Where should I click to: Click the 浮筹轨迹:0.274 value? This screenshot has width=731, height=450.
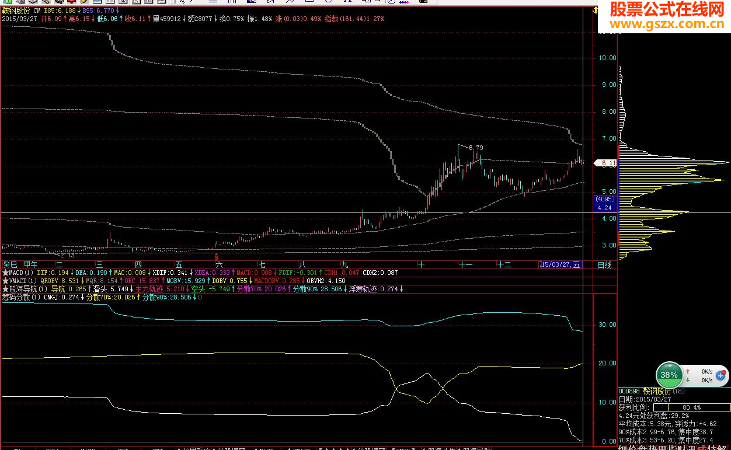click(x=374, y=289)
